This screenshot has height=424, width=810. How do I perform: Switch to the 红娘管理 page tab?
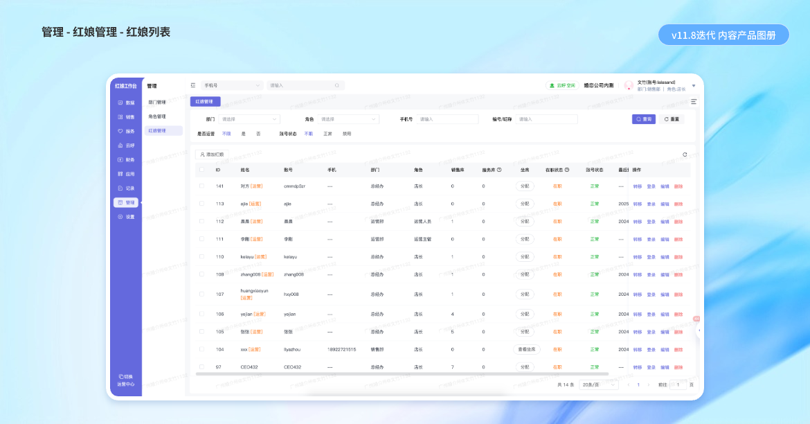pyautogui.click(x=205, y=101)
